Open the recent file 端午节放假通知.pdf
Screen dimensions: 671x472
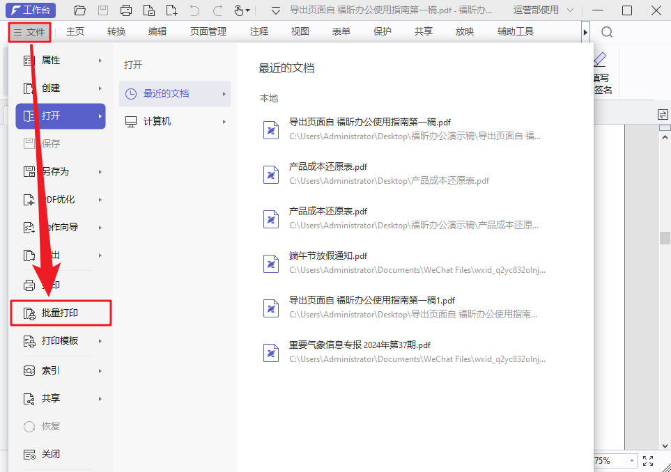(x=327, y=255)
